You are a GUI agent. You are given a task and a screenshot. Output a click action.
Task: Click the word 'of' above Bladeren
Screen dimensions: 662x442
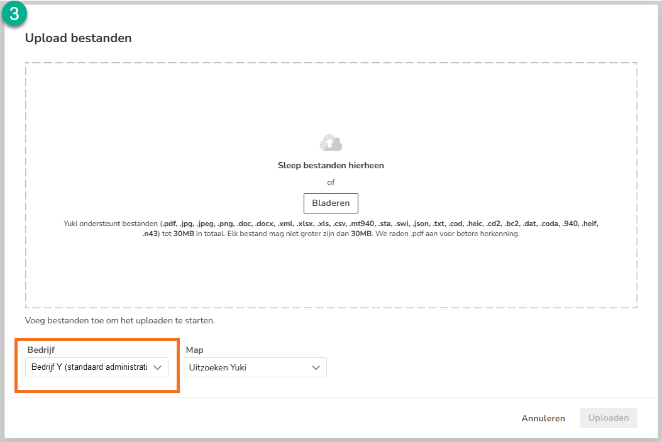[331, 183]
